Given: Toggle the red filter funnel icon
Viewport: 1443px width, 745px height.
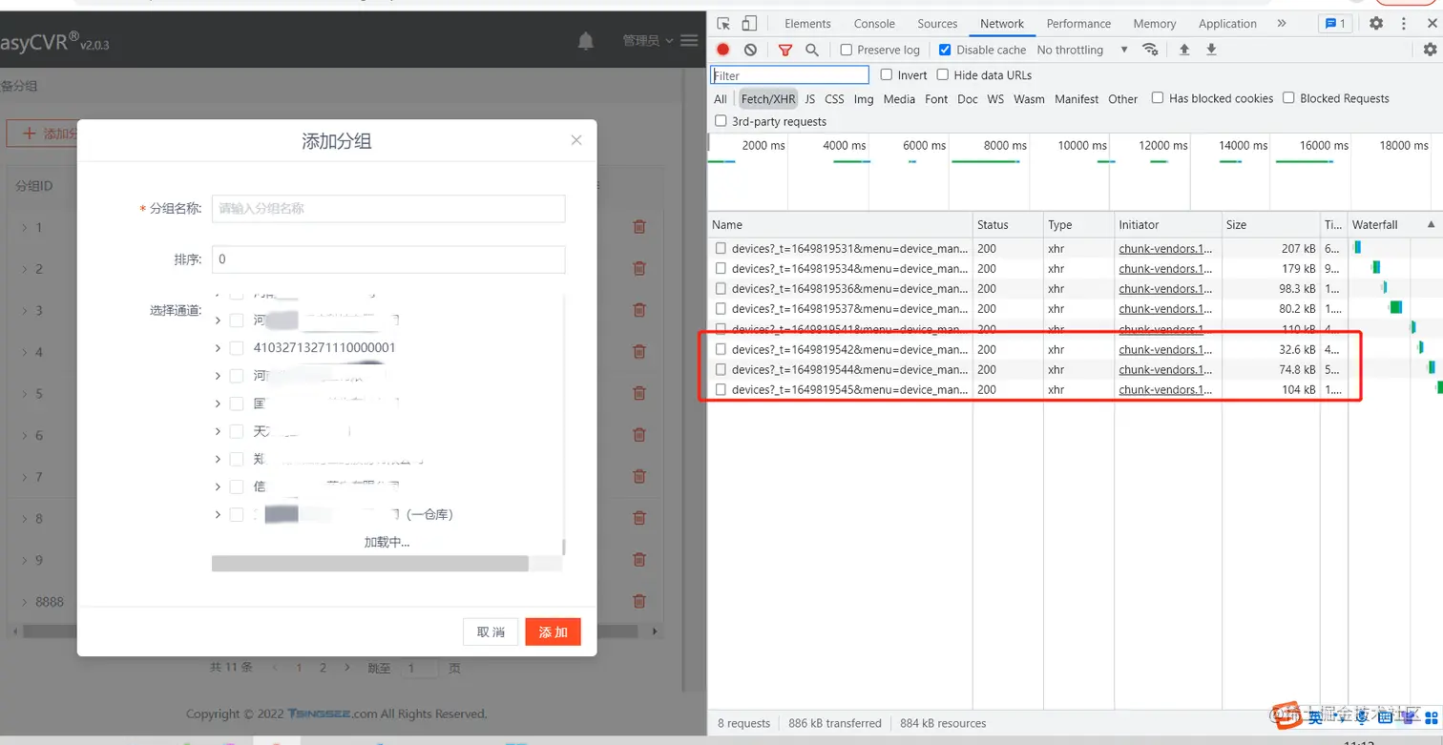Looking at the screenshot, I should pos(785,50).
